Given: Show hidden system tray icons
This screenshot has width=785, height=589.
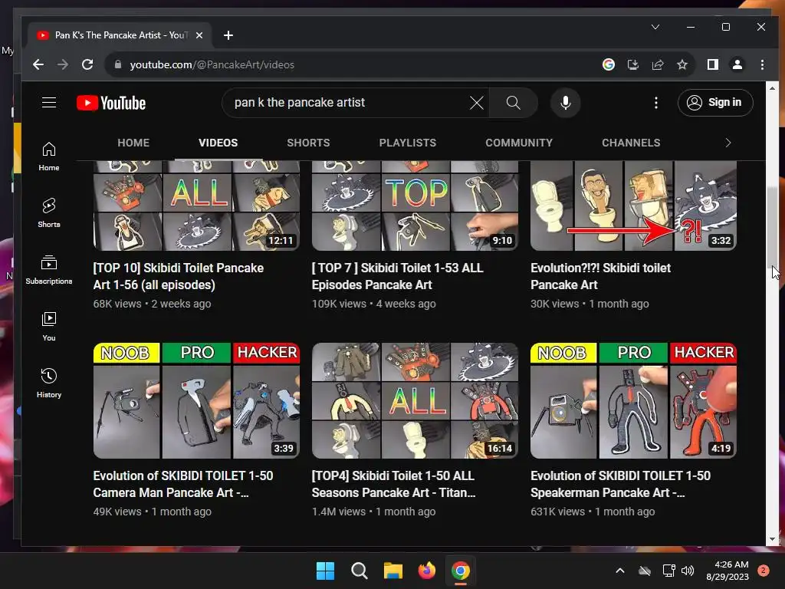Looking at the screenshot, I should 619,571.
